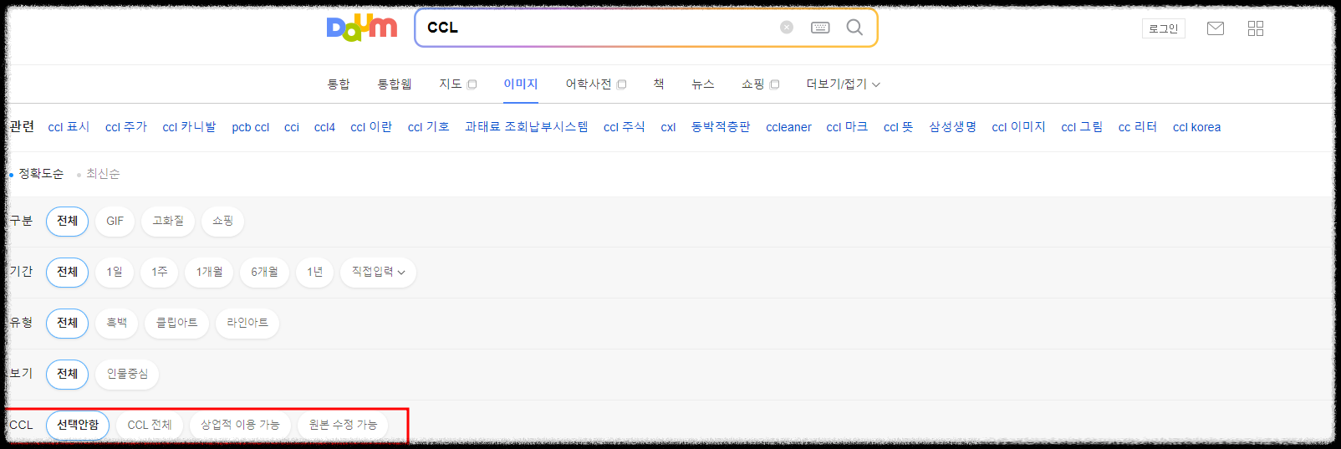Open related search ccl 마크
The image size is (1341, 449).
pyautogui.click(x=847, y=127)
